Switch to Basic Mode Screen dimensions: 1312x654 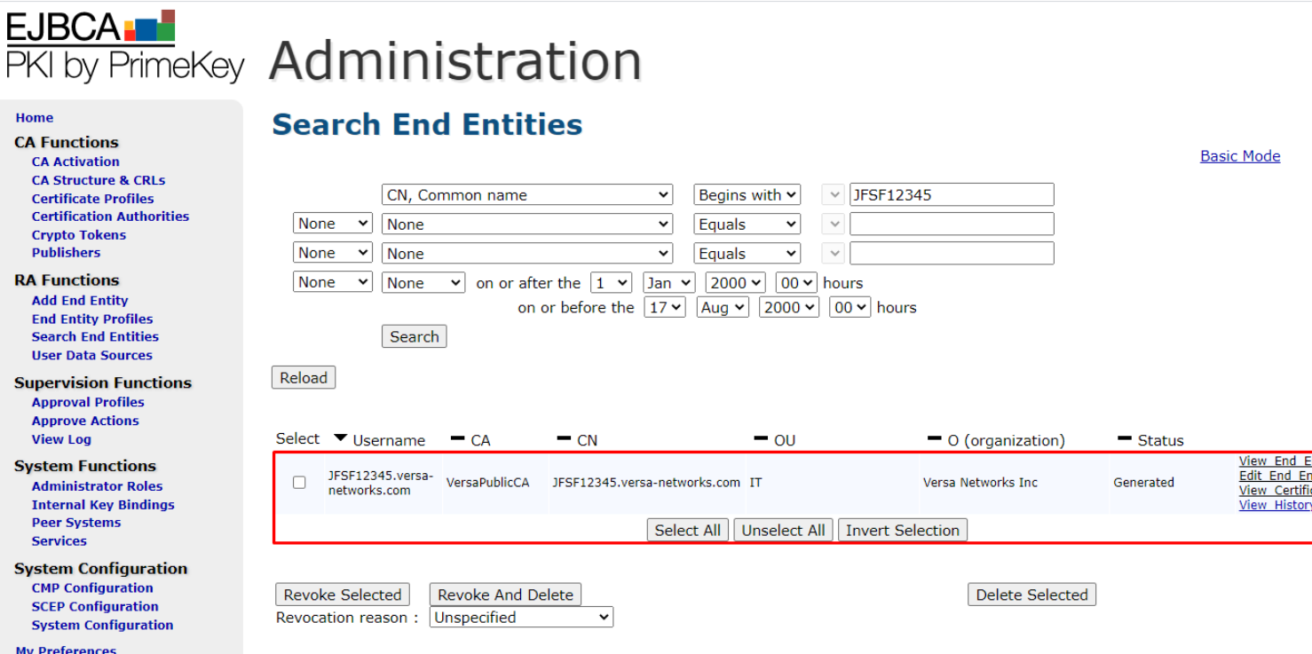[x=1240, y=156]
